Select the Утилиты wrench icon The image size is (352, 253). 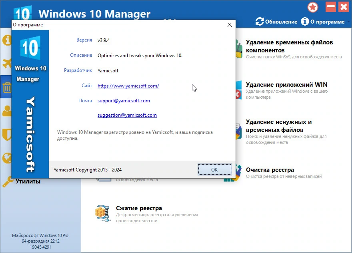(8, 182)
